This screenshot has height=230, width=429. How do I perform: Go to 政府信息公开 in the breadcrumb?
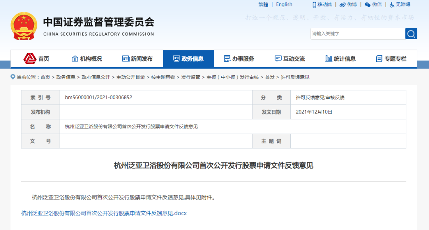click(96, 77)
